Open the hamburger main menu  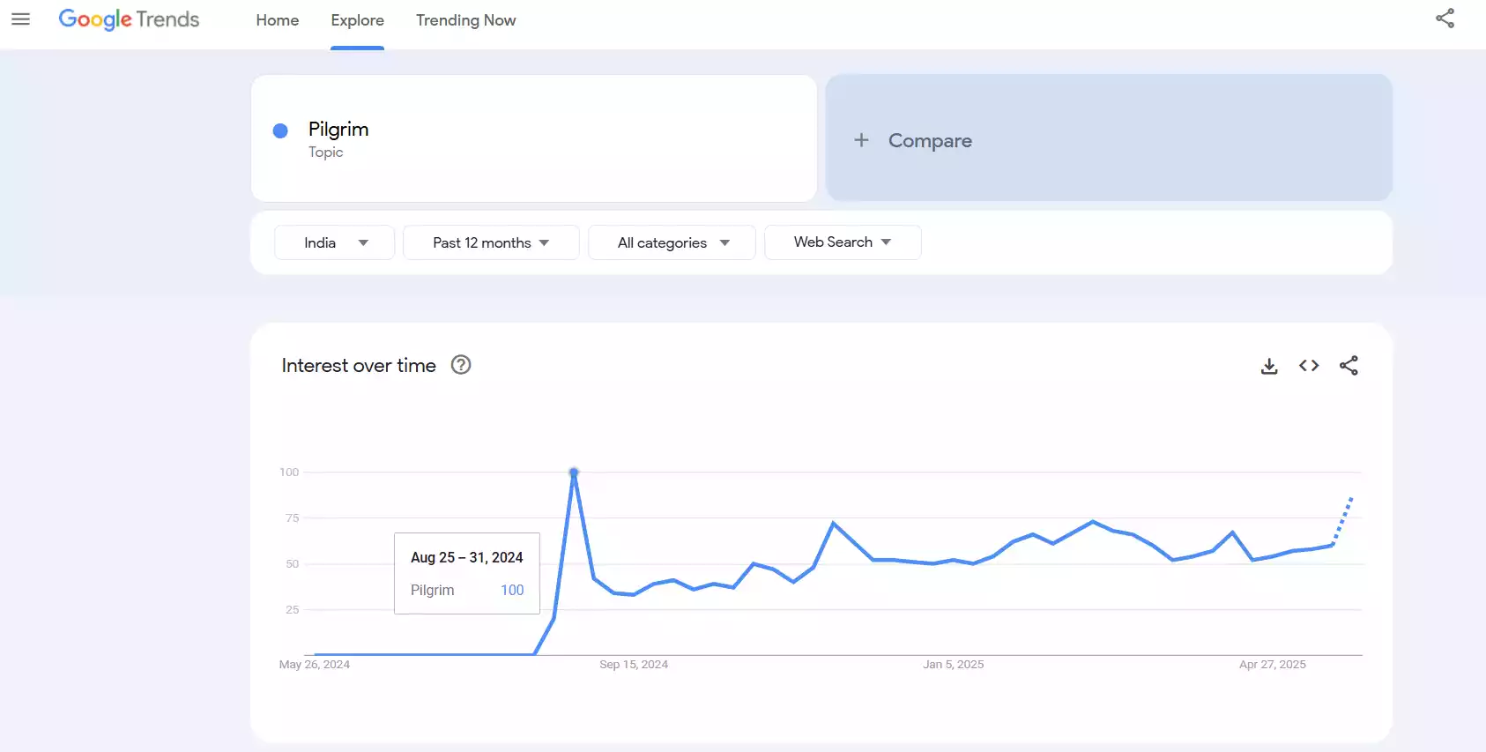[x=20, y=19]
